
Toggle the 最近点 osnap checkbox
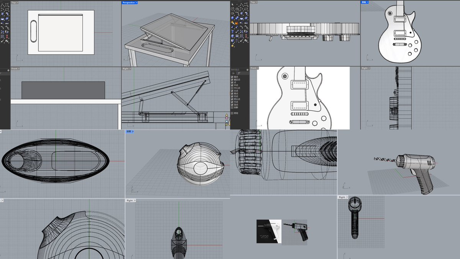232,79
